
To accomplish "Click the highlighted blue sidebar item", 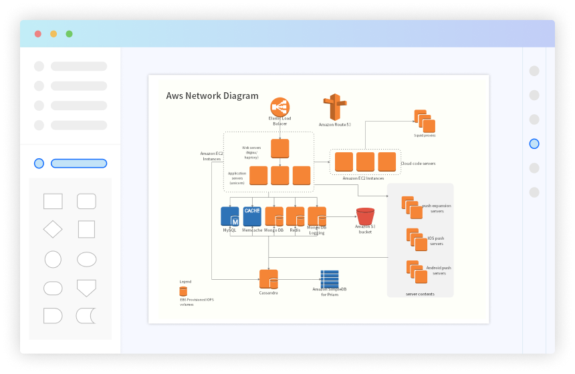I will [79, 164].
